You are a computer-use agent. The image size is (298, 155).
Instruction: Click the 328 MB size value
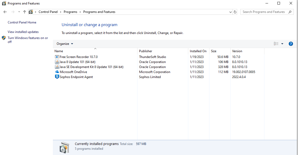pos(223,67)
